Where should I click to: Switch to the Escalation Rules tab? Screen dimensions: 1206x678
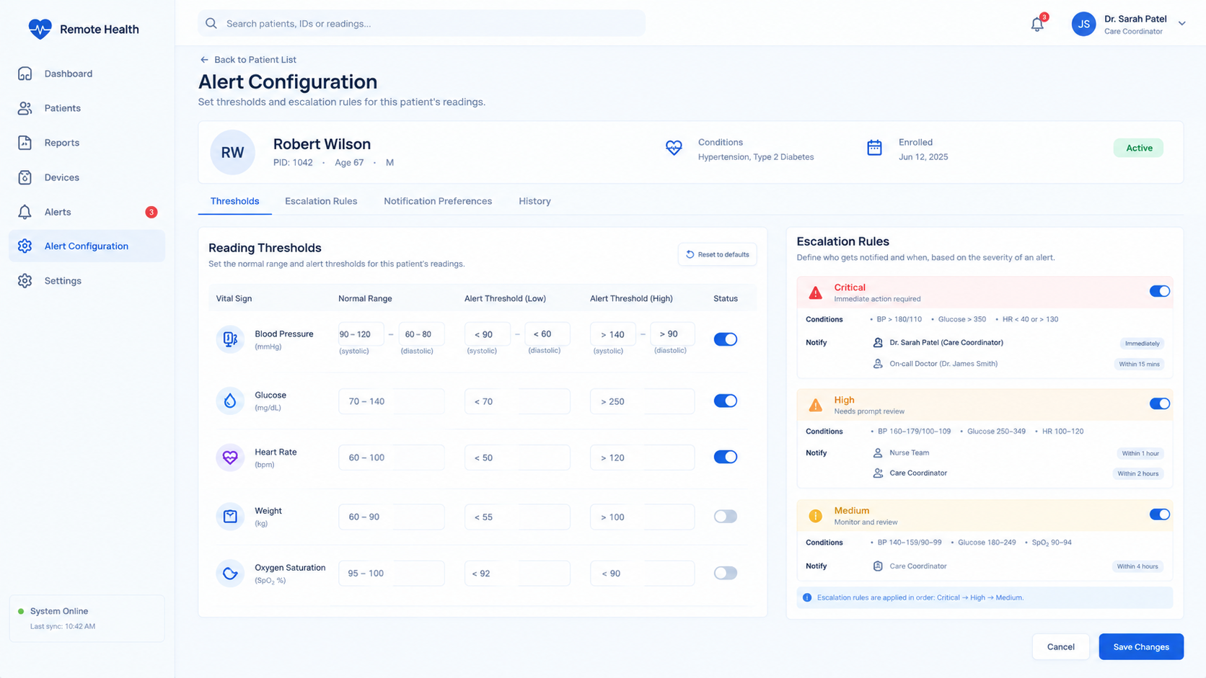coord(321,201)
